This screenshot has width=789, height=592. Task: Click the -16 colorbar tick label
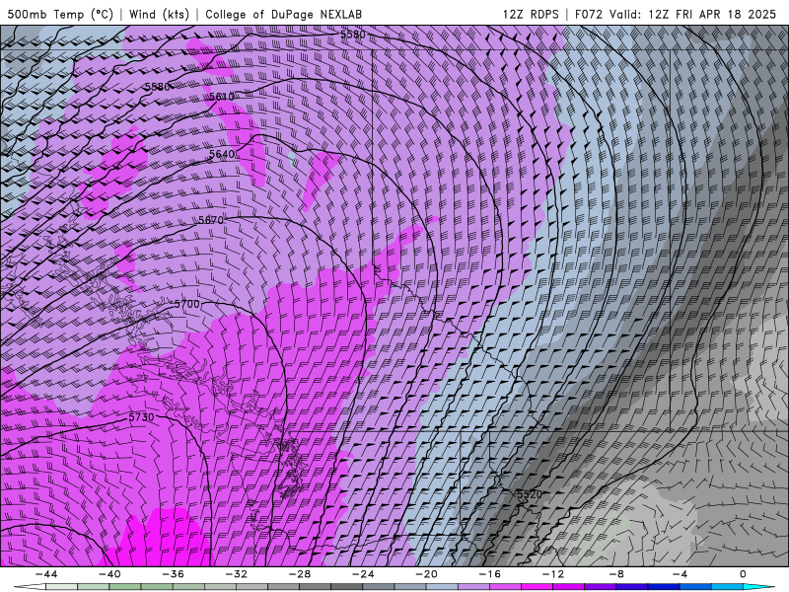coord(489,574)
